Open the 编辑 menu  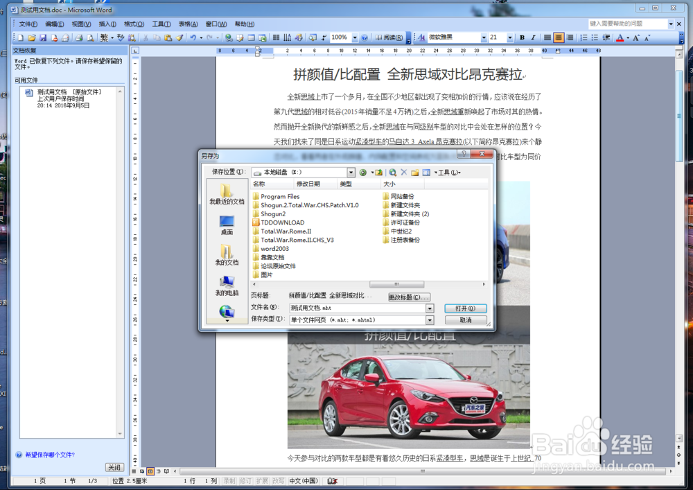54,24
